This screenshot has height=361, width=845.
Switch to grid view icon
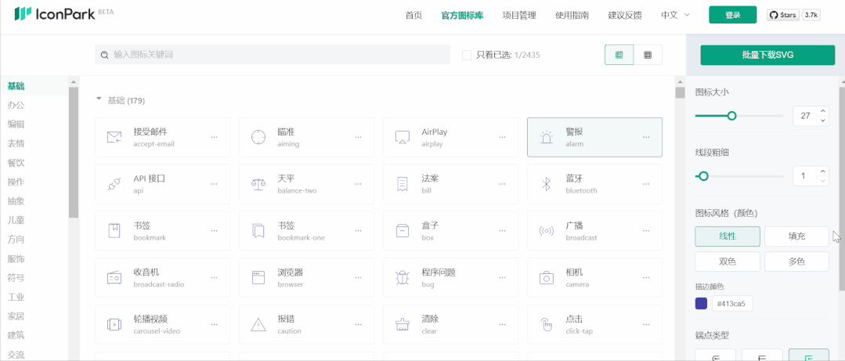click(648, 55)
